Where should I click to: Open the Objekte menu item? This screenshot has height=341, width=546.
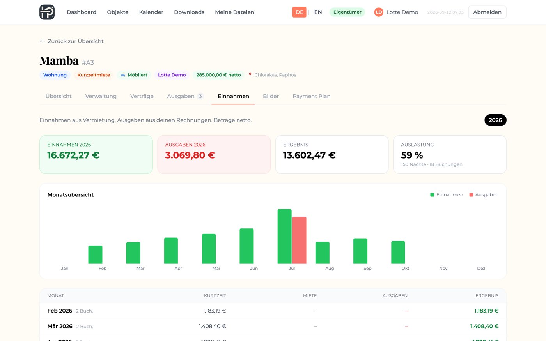pos(118,12)
